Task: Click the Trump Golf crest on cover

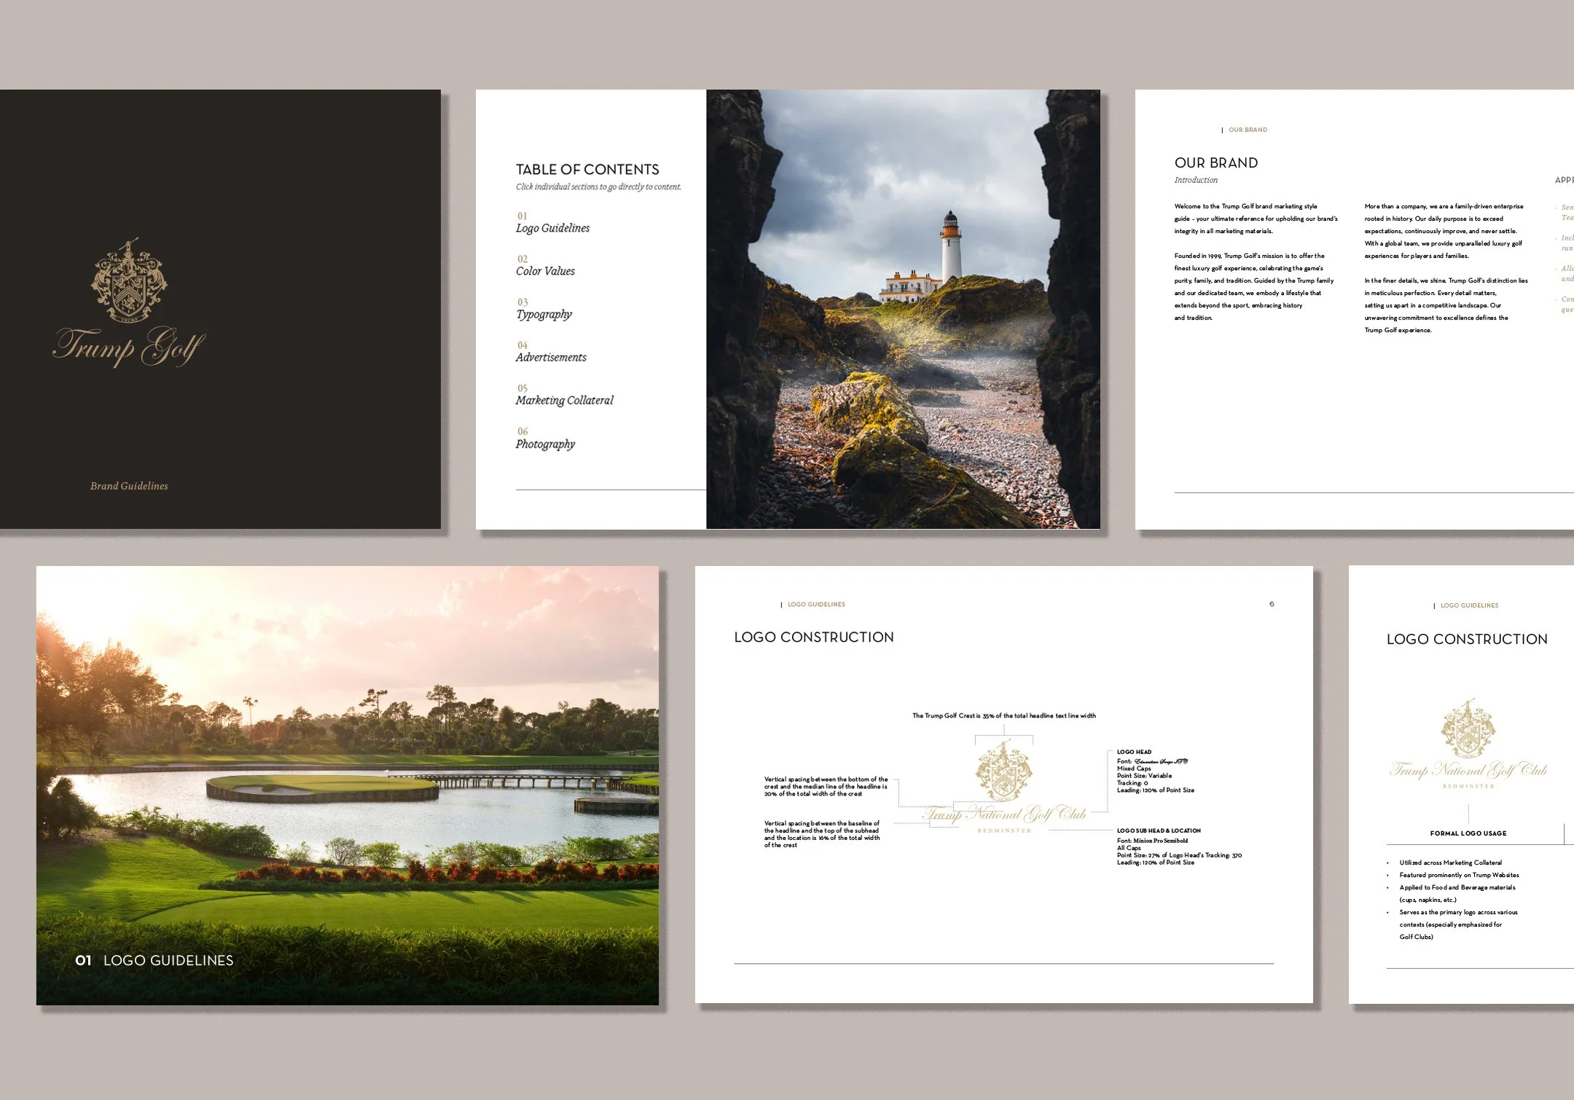Action: click(129, 282)
